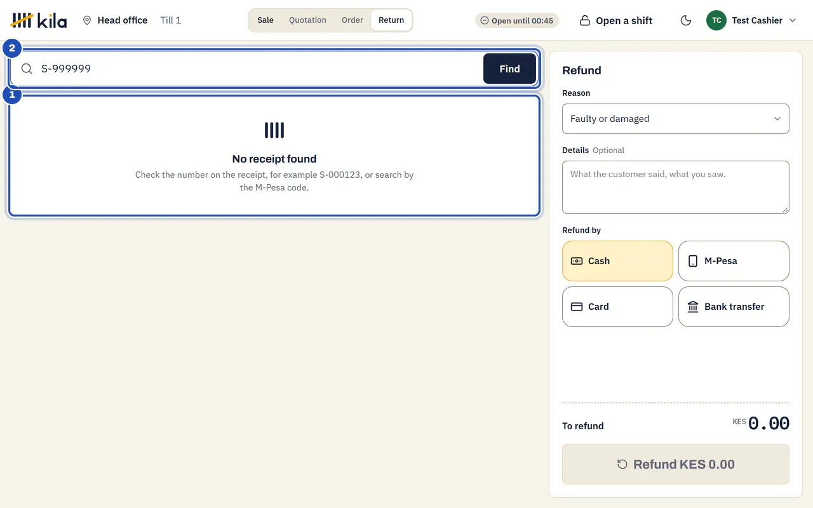Viewport: 813px width, 508px height.
Task: Click the No receipt found heading
Action: tap(274, 159)
